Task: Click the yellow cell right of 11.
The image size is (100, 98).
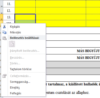Action: [25, 4]
